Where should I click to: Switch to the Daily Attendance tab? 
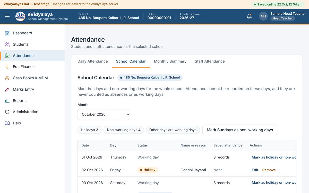(x=93, y=62)
